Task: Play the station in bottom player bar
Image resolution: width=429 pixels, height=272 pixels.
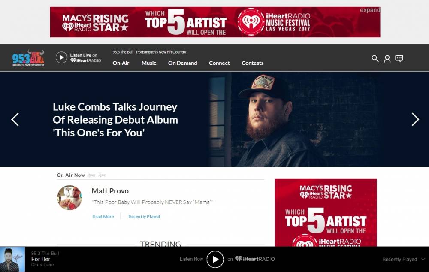Action: (x=215, y=259)
